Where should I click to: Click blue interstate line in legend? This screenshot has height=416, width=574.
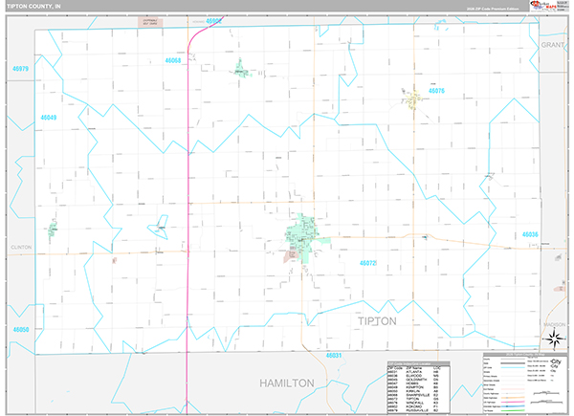click(512, 406)
